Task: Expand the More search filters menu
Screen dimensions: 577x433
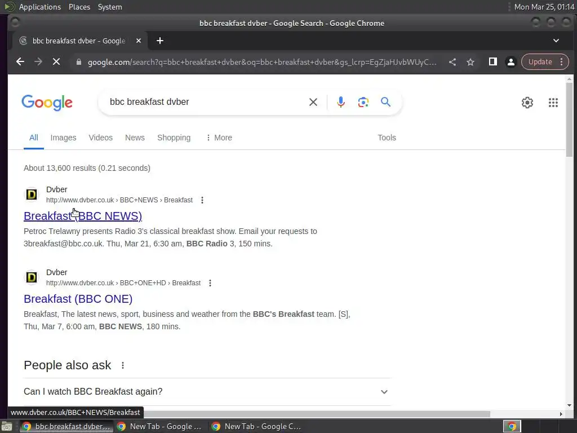Action: (219, 138)
